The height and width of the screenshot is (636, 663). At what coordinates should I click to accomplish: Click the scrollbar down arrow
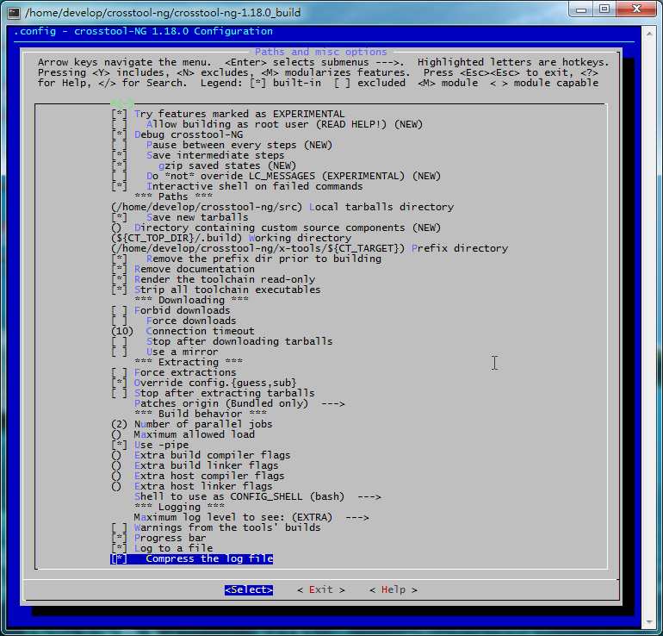coord(649,622)
